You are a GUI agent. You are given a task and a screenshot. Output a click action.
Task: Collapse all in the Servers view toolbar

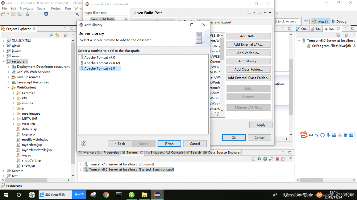coord(253,159)
